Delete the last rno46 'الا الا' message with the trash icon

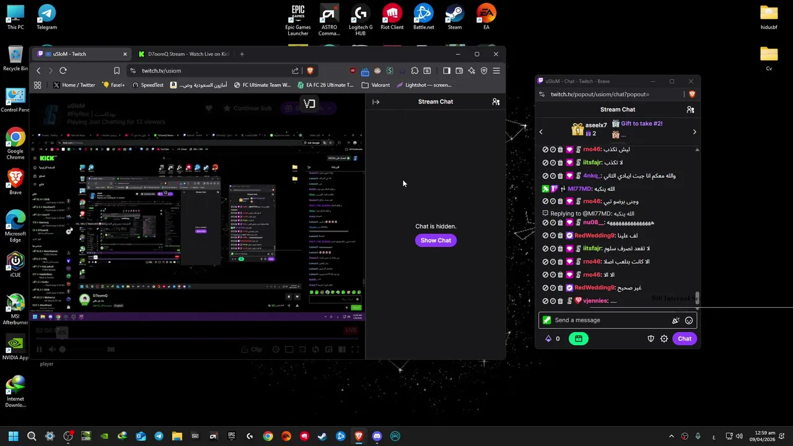[560, 275]
